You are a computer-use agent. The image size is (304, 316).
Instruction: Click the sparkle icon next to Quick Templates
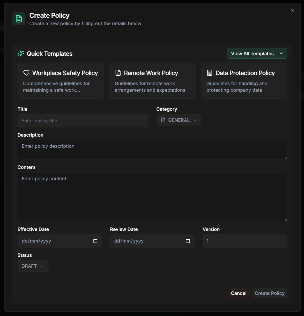click(x=21, y=53)
